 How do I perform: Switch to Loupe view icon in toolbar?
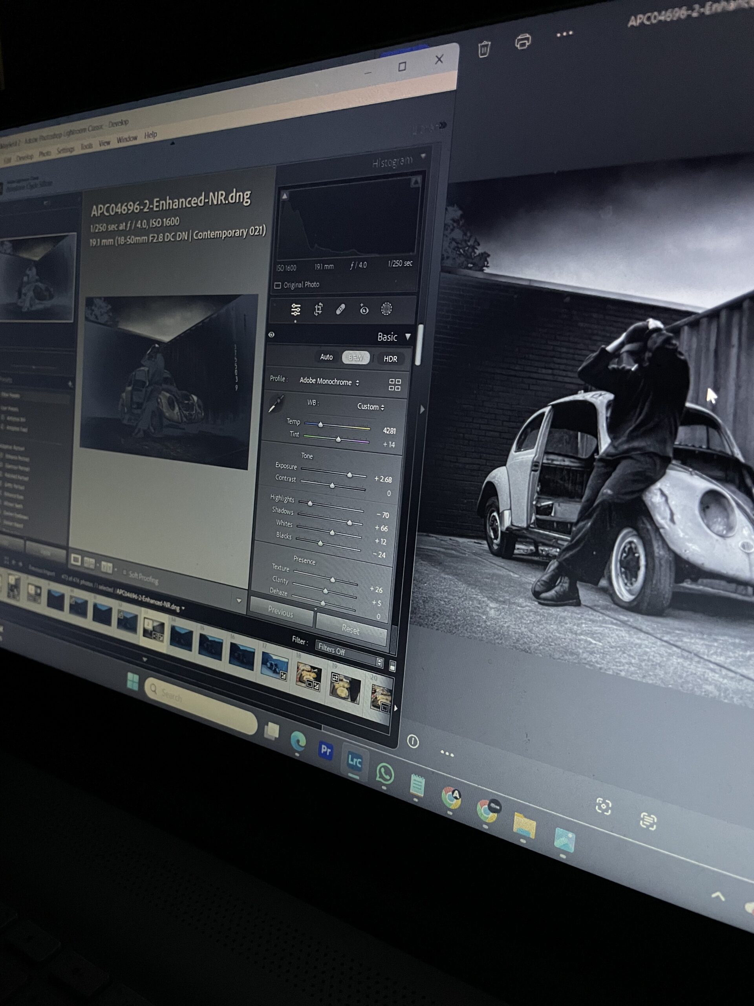pyautogui.click(x=76, y=560)
